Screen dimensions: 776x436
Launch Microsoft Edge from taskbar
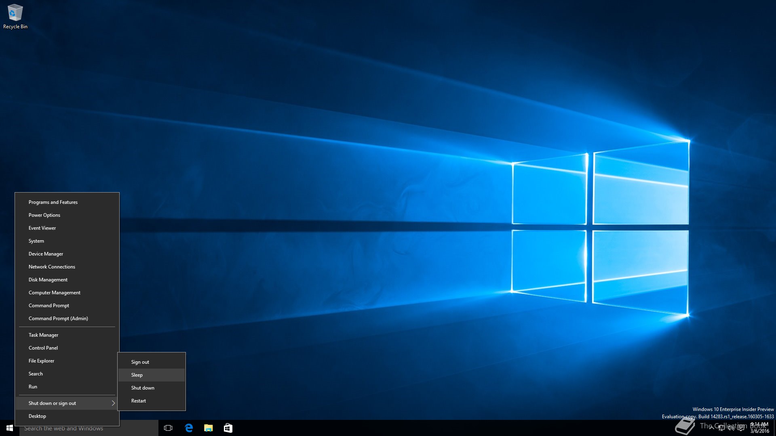(189, 428)
